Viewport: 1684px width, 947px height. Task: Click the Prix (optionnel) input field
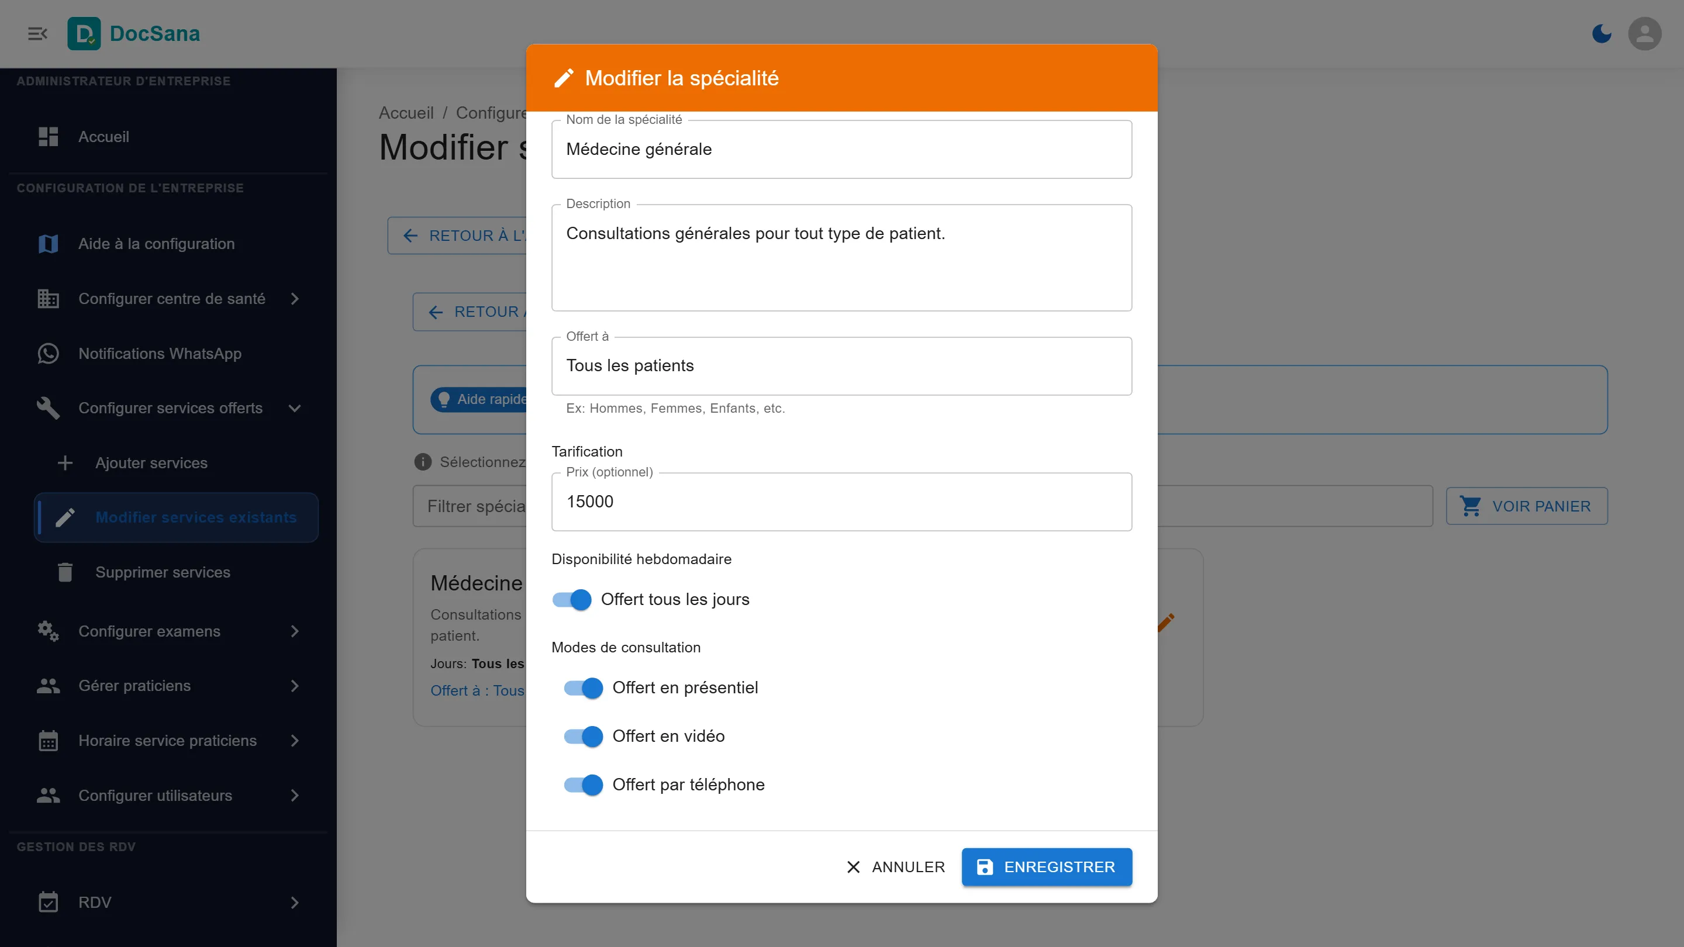(841, 502)
